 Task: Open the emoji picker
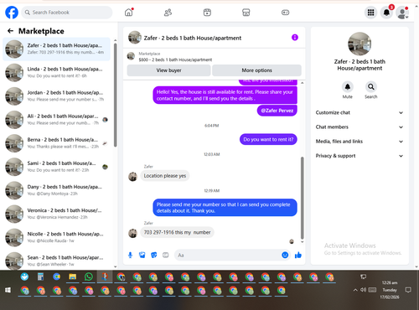click(x=285, y=255)
